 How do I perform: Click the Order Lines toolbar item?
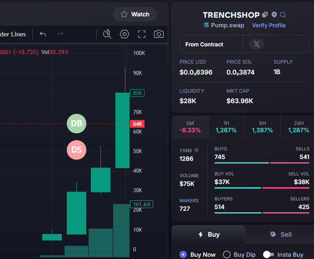tap(13, 34)
